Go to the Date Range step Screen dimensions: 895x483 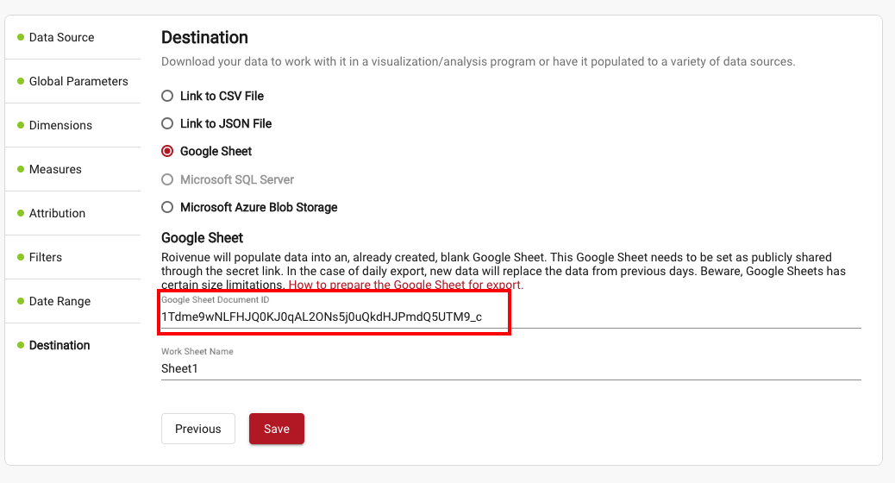(x=60, y=301)
